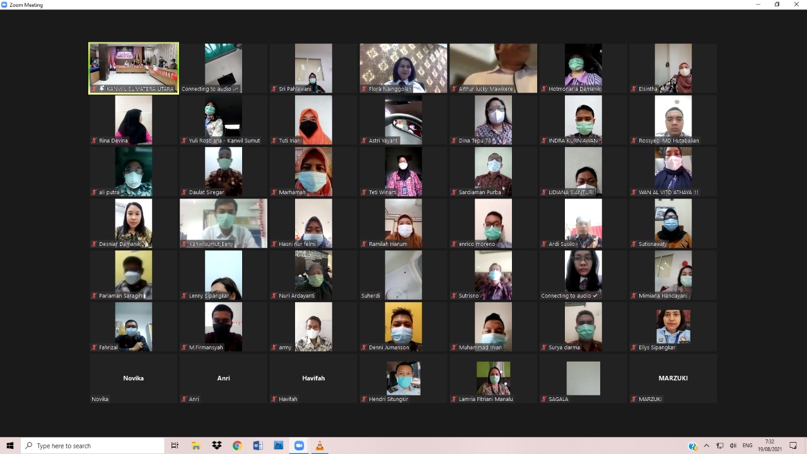Open Dropbox from the taskbar

click(217, 446)
